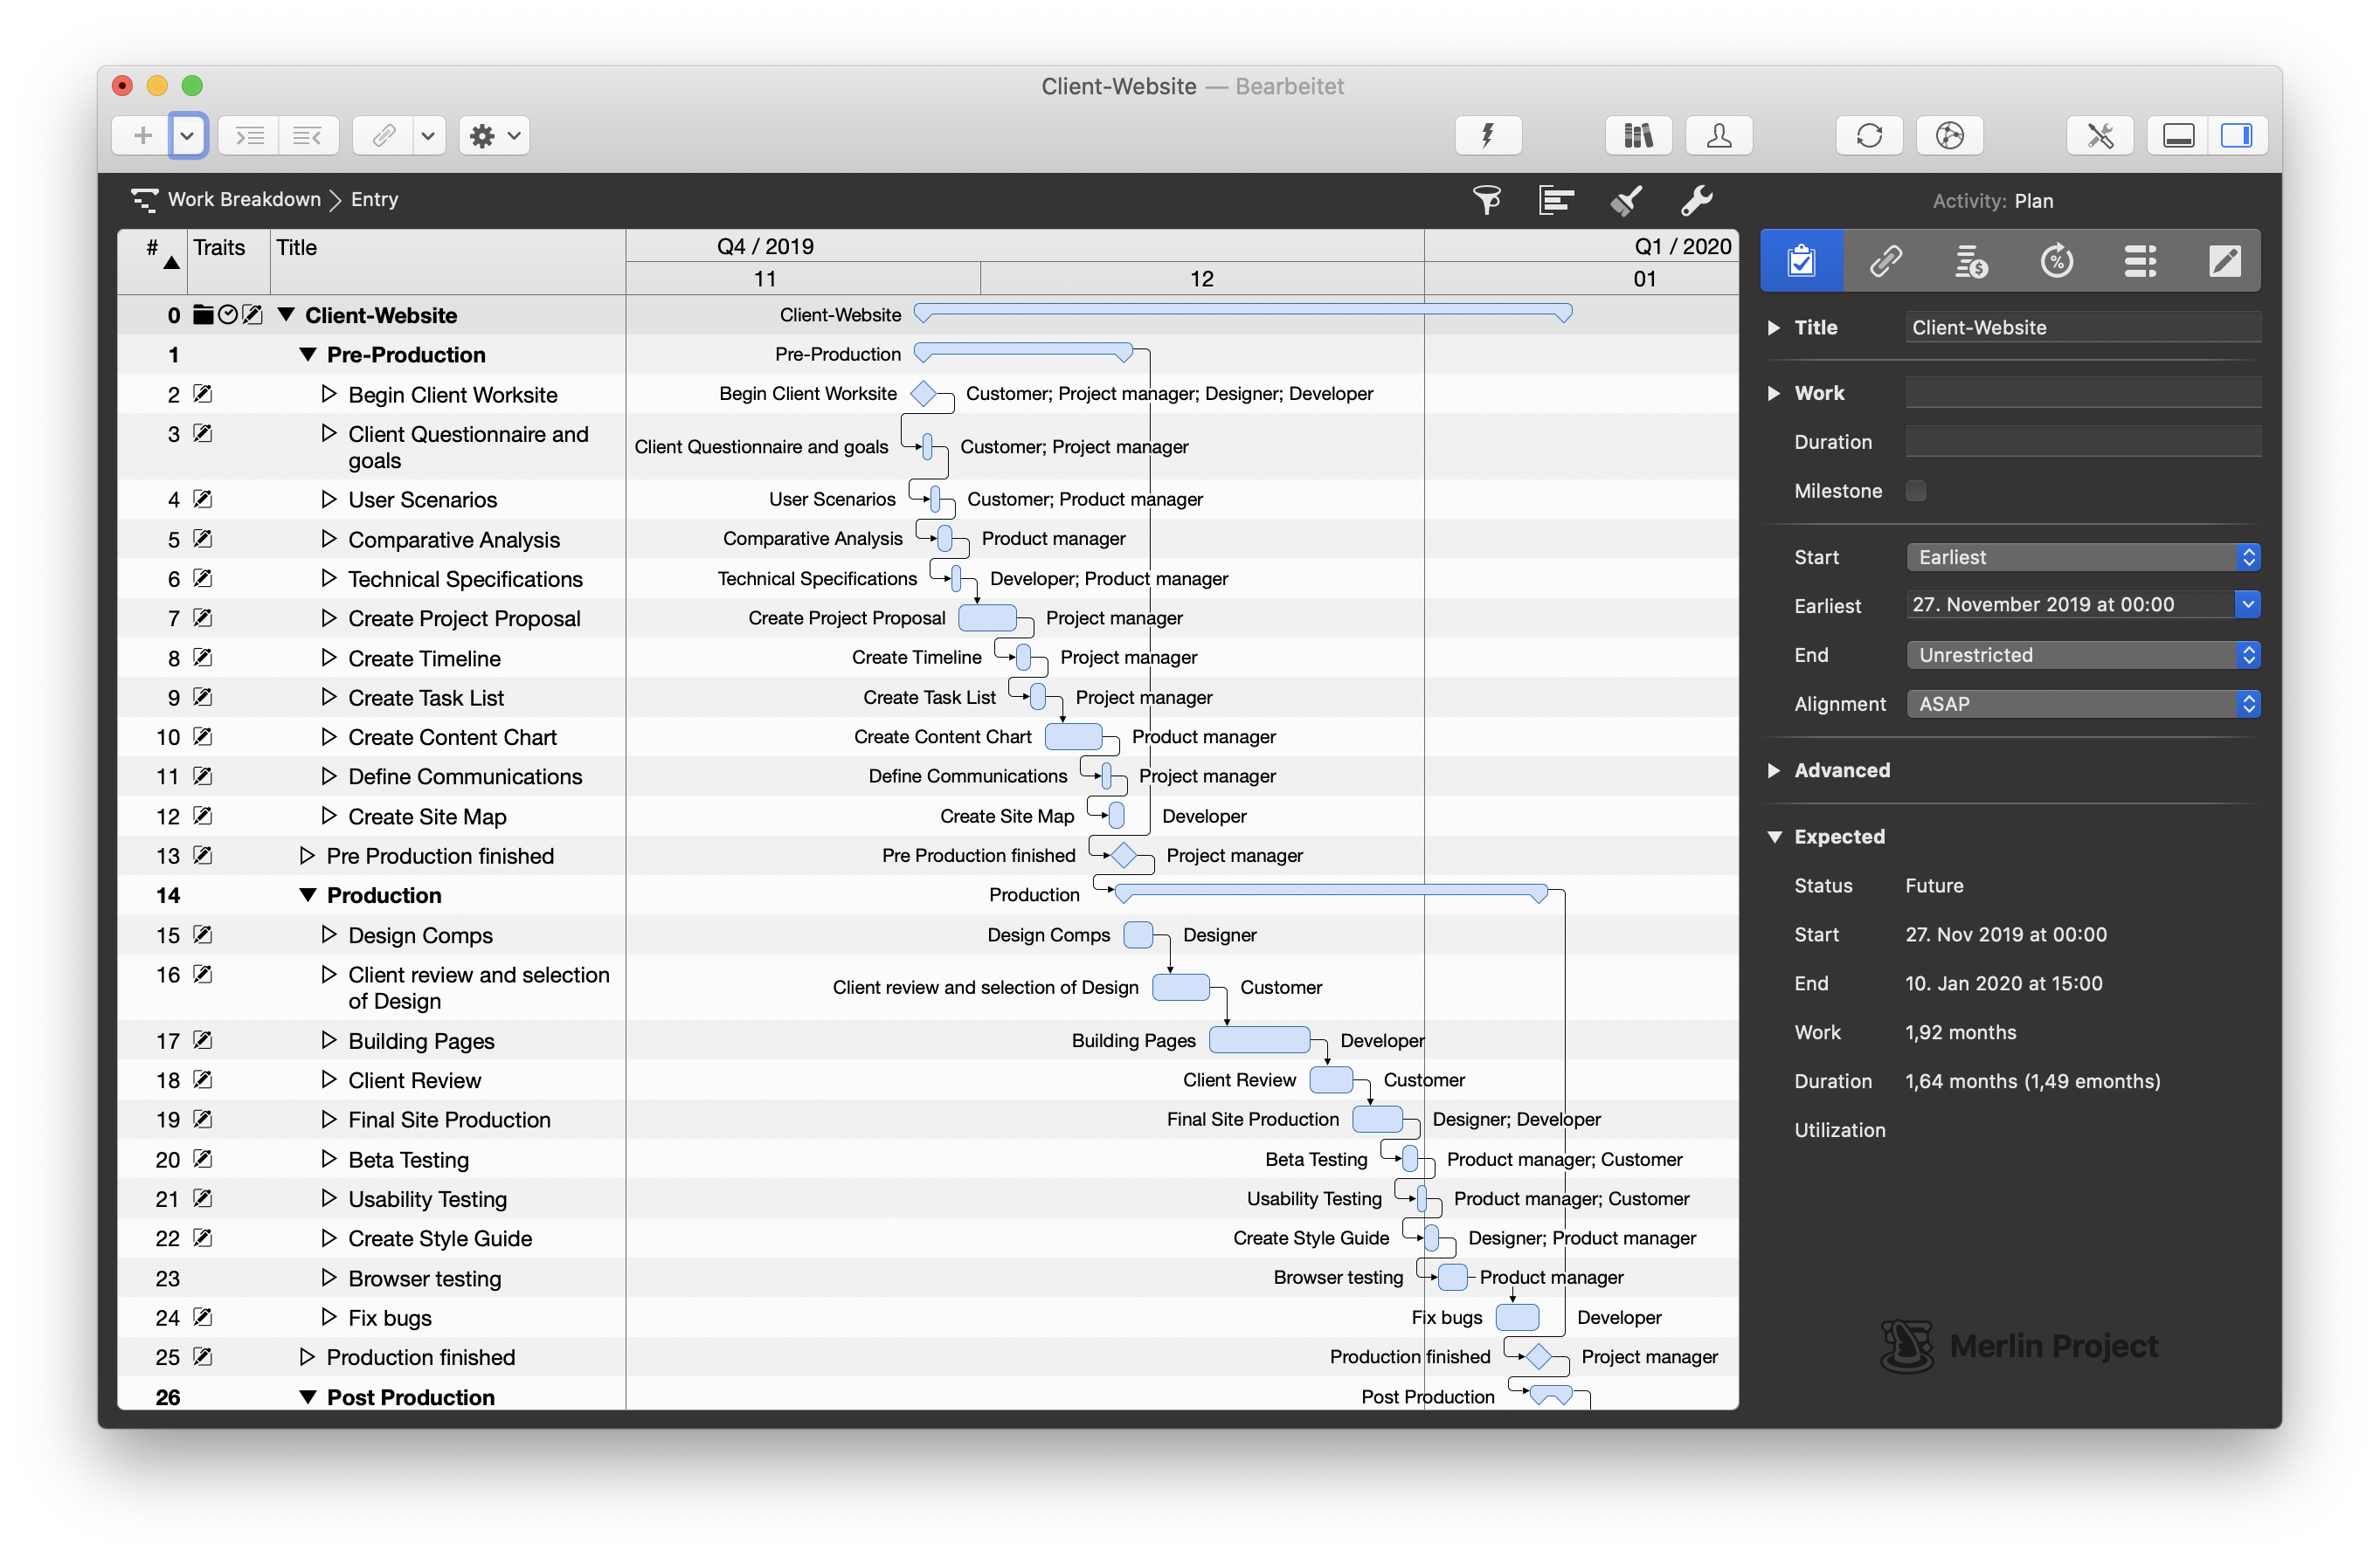Image resolution: width=2380 pixels, height=1558 pixels.
Task: Expand the Pre Production finished row
Action: point(307,856)
